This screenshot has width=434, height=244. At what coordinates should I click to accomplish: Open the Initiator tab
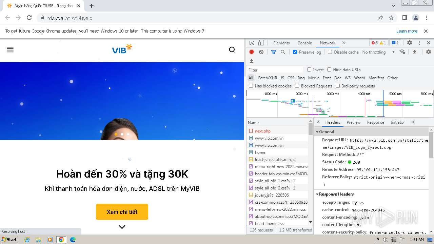pyautogui.click(x=397, y=122)
